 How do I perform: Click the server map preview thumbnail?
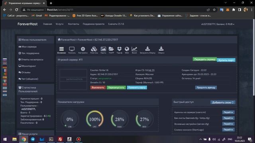point(73,79)
